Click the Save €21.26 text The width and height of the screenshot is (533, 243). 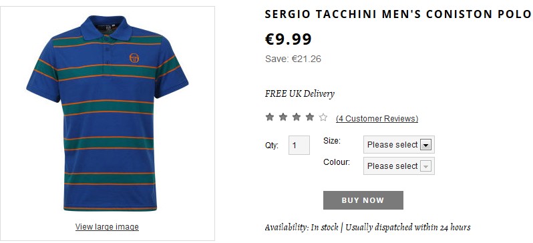[x=293, y=59]
